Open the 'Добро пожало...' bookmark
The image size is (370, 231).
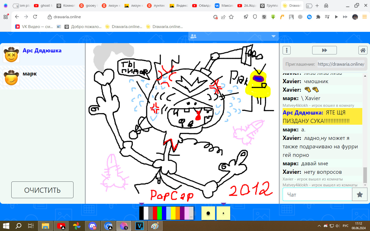point(83,26)
